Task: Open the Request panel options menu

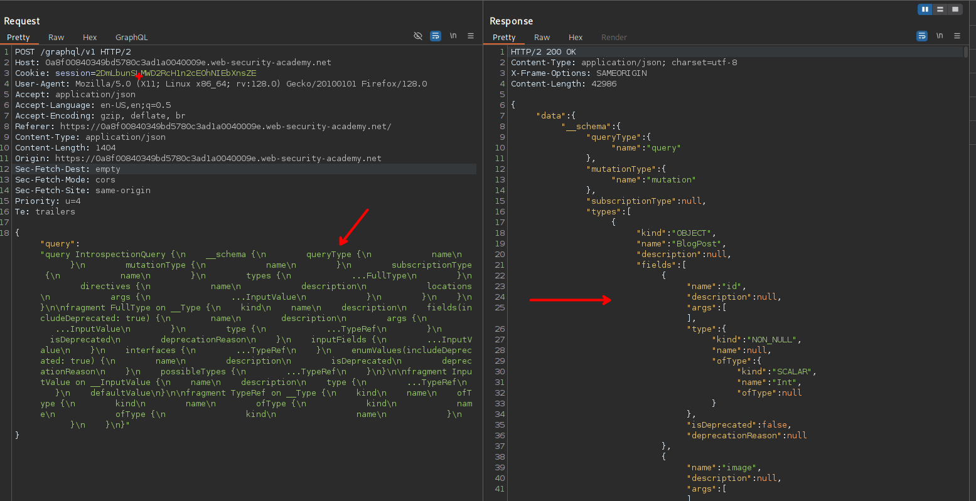Action: 470,36
